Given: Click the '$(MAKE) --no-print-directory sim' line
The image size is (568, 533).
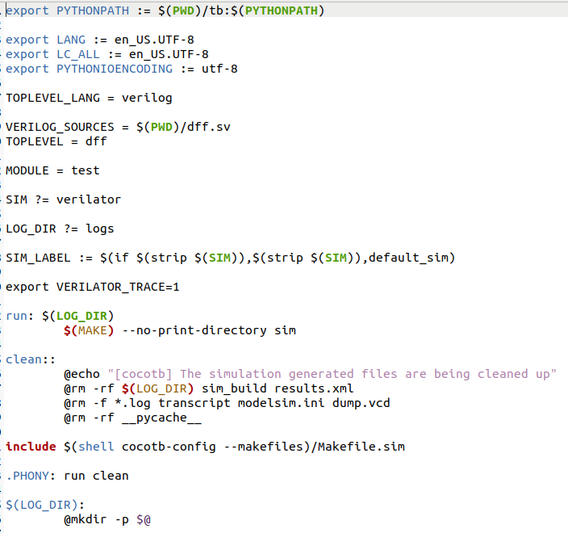Looking at the screenshot, I should [x=180, y=330].
